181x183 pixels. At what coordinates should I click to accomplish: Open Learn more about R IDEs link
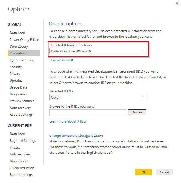click(x=68, y=121)
